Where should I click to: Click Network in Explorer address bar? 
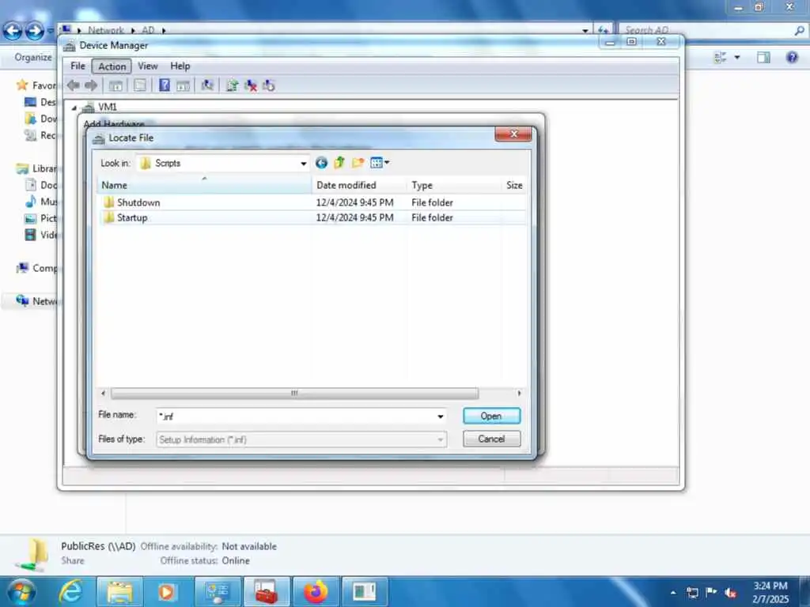pos(106,31)
